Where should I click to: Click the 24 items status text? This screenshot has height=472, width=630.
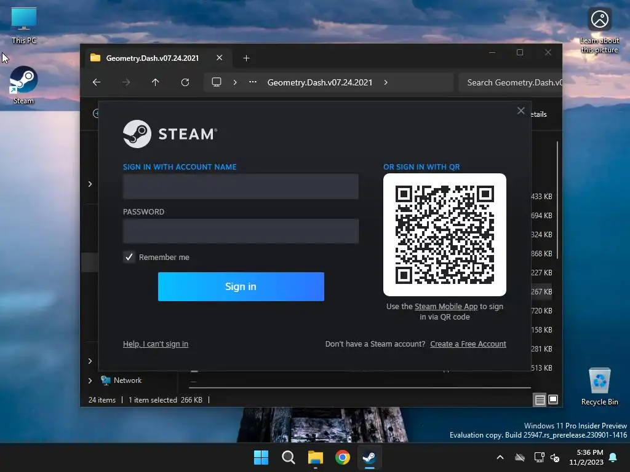(102, 399)
